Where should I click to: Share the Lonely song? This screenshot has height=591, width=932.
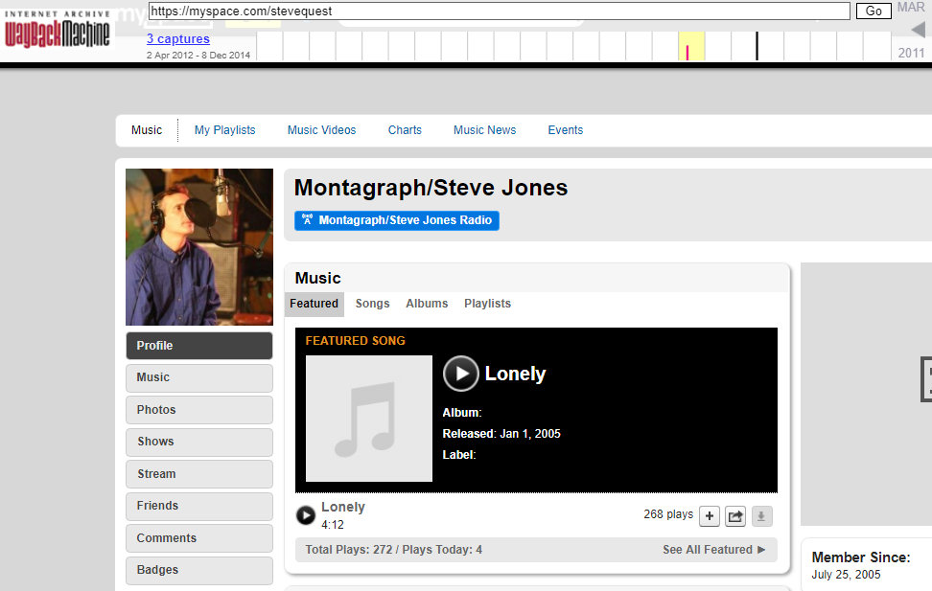[735, 516]
